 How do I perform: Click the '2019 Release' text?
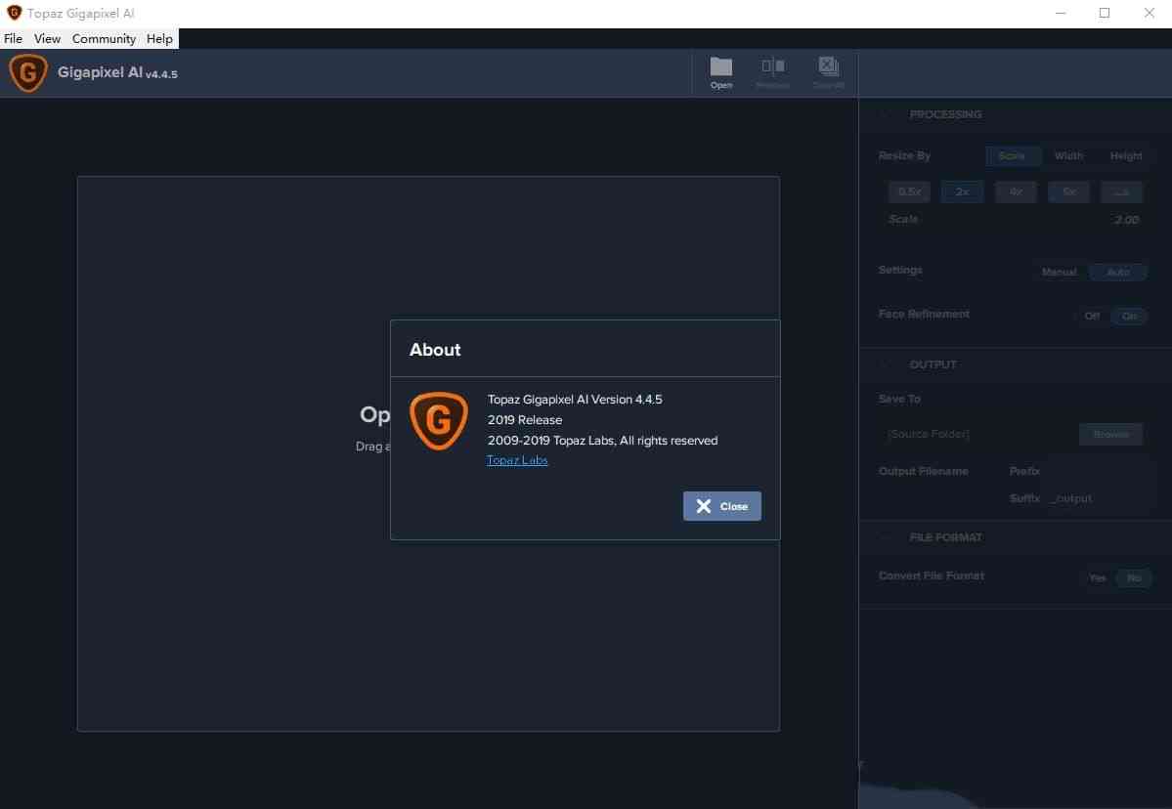tap(525, 420)
